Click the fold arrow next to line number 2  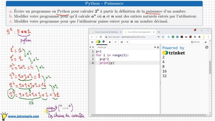coord(94,55)
